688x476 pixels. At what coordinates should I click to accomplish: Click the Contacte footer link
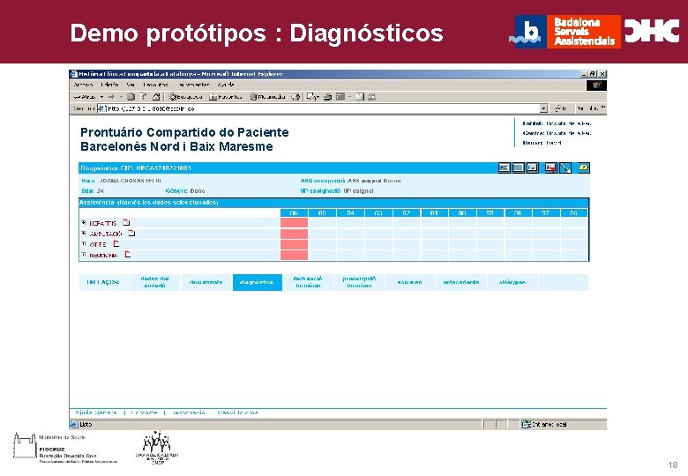144,413
